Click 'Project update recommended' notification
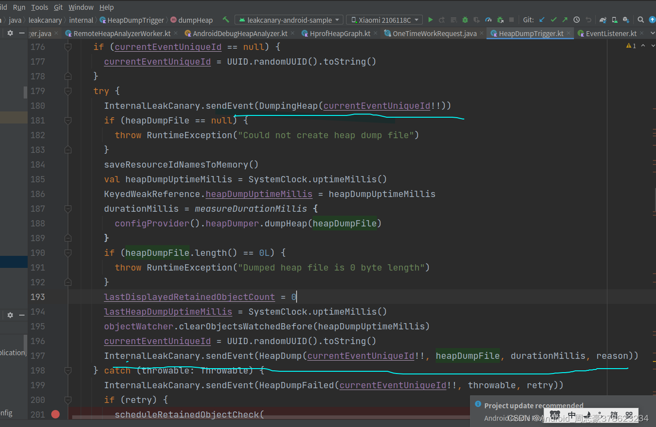The width and height of the screenshot is (656, 427). point(533,406)
